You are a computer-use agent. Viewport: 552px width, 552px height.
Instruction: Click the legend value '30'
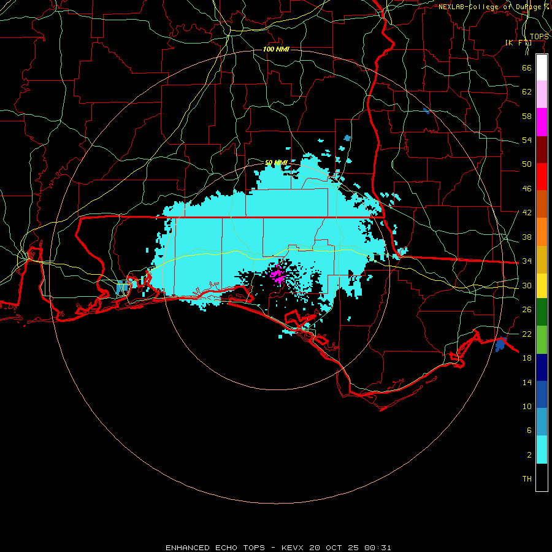527,285
